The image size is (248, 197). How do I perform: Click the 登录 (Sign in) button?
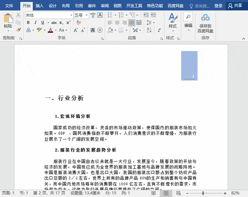[x=218, y=6]
